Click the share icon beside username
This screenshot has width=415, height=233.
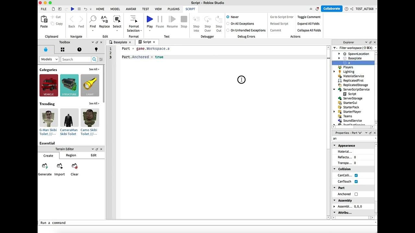352,9
